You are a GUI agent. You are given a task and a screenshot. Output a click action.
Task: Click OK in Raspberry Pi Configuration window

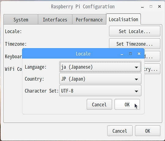coord(148,131)
